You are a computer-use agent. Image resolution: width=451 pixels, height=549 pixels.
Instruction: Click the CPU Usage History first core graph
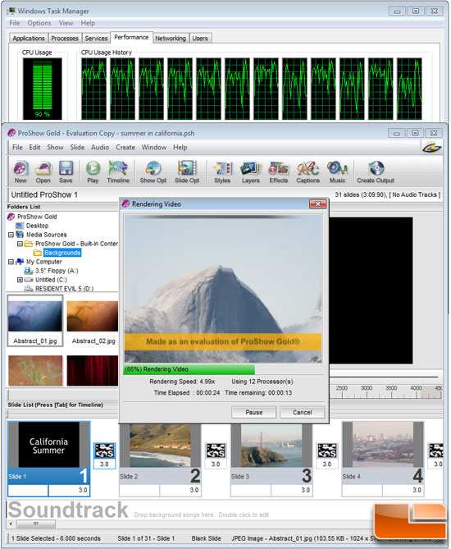93,89
